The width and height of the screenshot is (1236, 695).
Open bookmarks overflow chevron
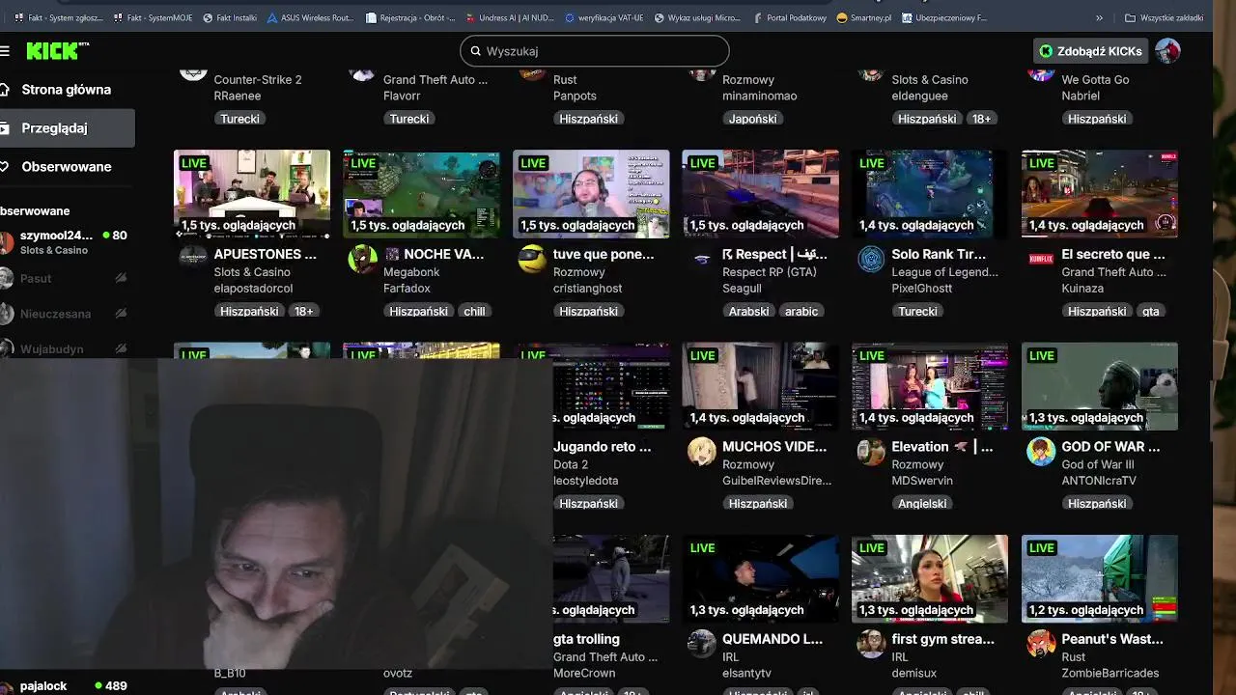coord(1099,17)
